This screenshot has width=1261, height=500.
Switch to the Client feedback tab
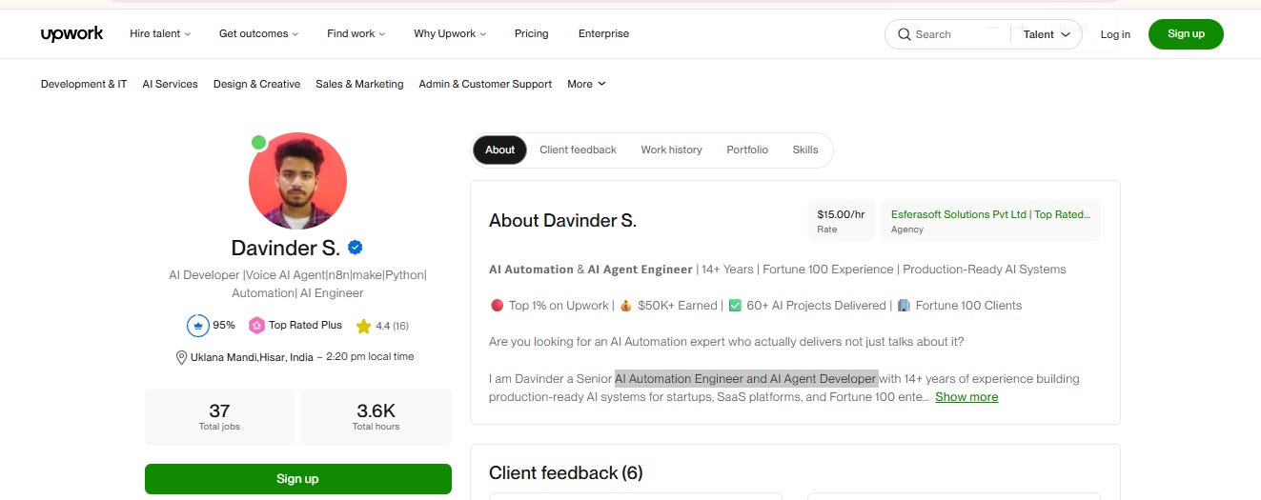point(578,150)
